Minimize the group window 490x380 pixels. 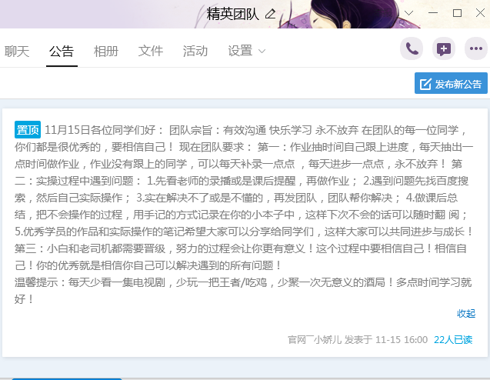[x=433, y=13]
